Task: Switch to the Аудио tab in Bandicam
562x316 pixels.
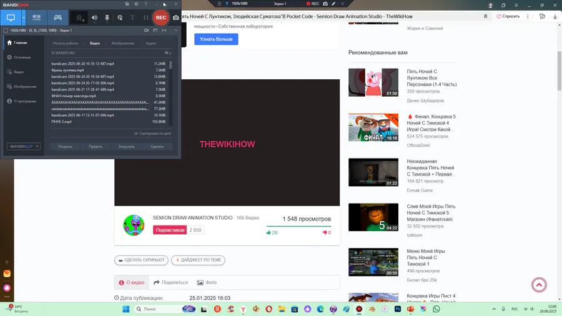Action: 151,43
